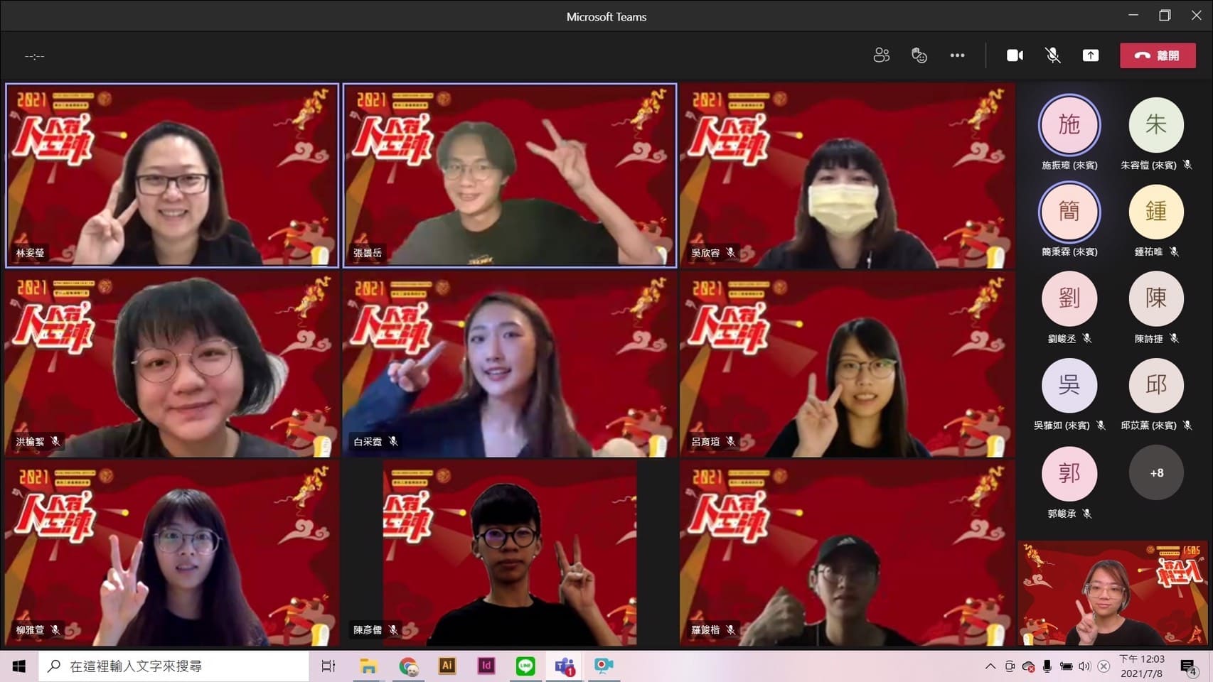1213x682 pixels.
Task: Click the 吳 avatar for 吳蕹如
Action: (x=1069, y=386)
